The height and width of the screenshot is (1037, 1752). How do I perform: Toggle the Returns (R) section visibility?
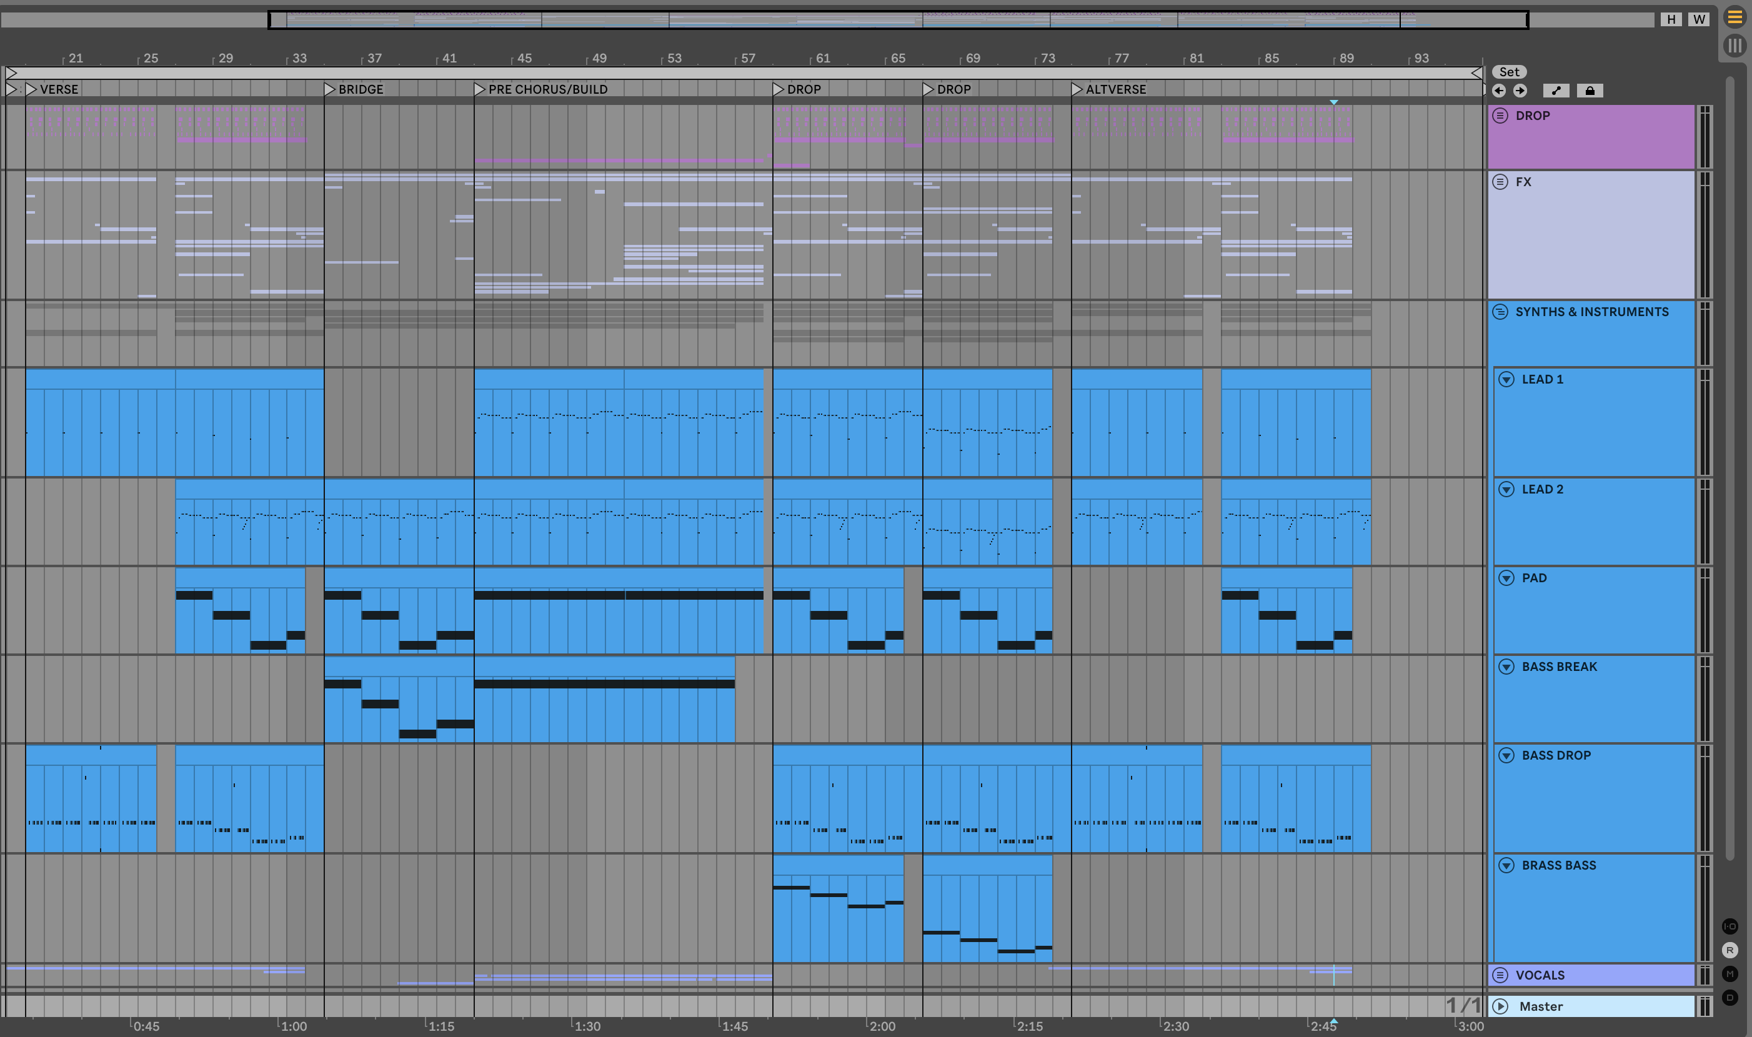[x=1730, y=950]
